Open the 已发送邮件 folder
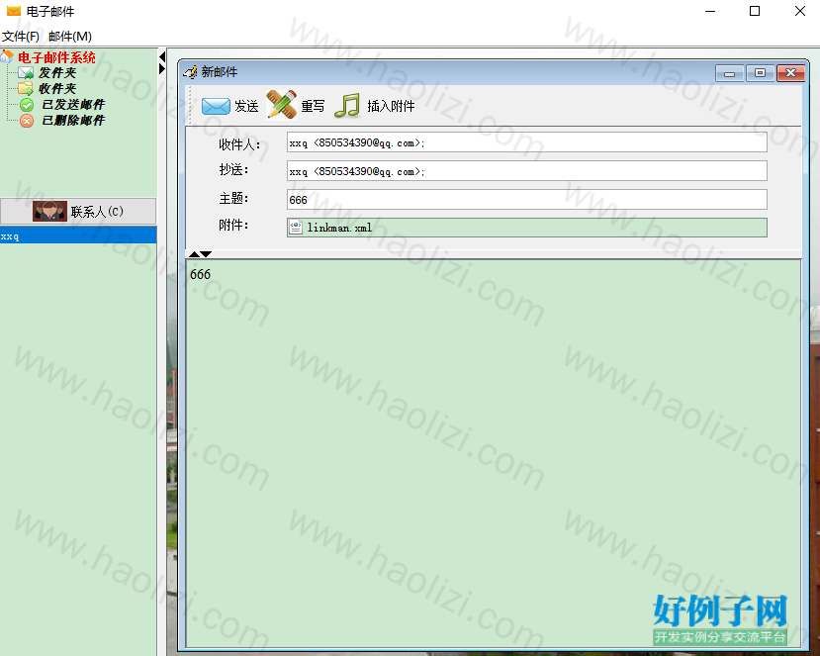The image size is (820, 656). coord(73,105)
